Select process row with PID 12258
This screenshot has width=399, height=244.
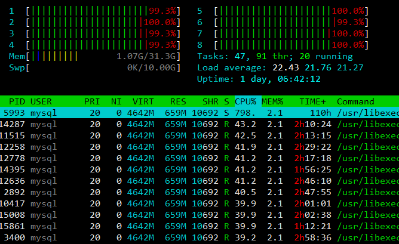(199, 147)
